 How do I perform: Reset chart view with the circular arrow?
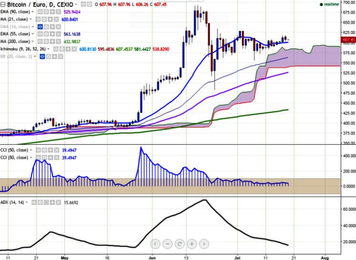pos(179,244)
